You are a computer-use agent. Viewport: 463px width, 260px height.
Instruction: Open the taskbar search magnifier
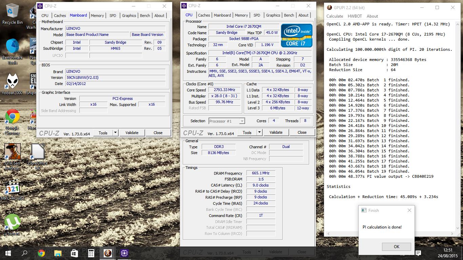pyautogui.click(x=24, y=253)
